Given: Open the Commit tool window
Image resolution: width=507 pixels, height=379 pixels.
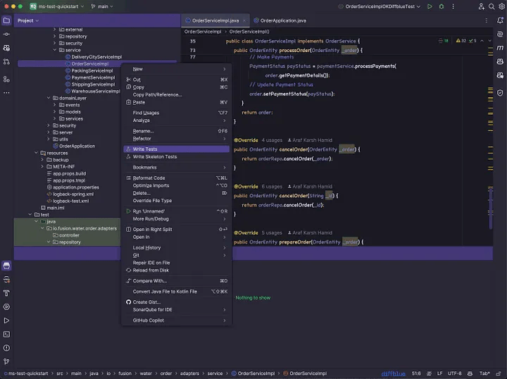Looking at the screenshot, I should click(x=6, y=34).
